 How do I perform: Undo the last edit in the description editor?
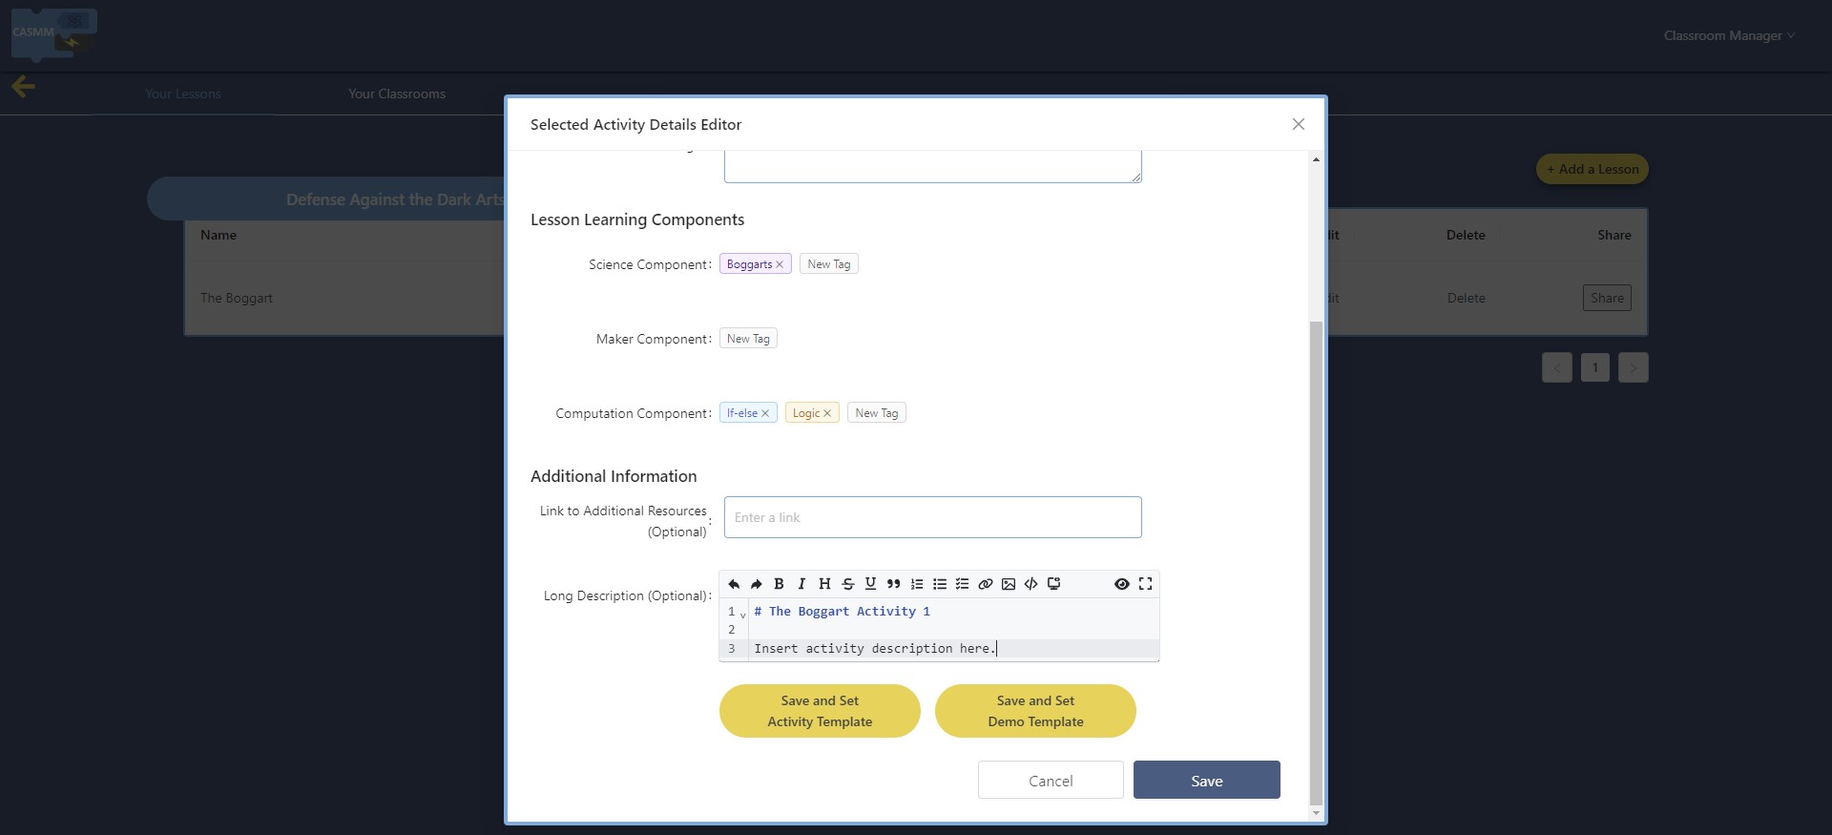coord(734,584)
